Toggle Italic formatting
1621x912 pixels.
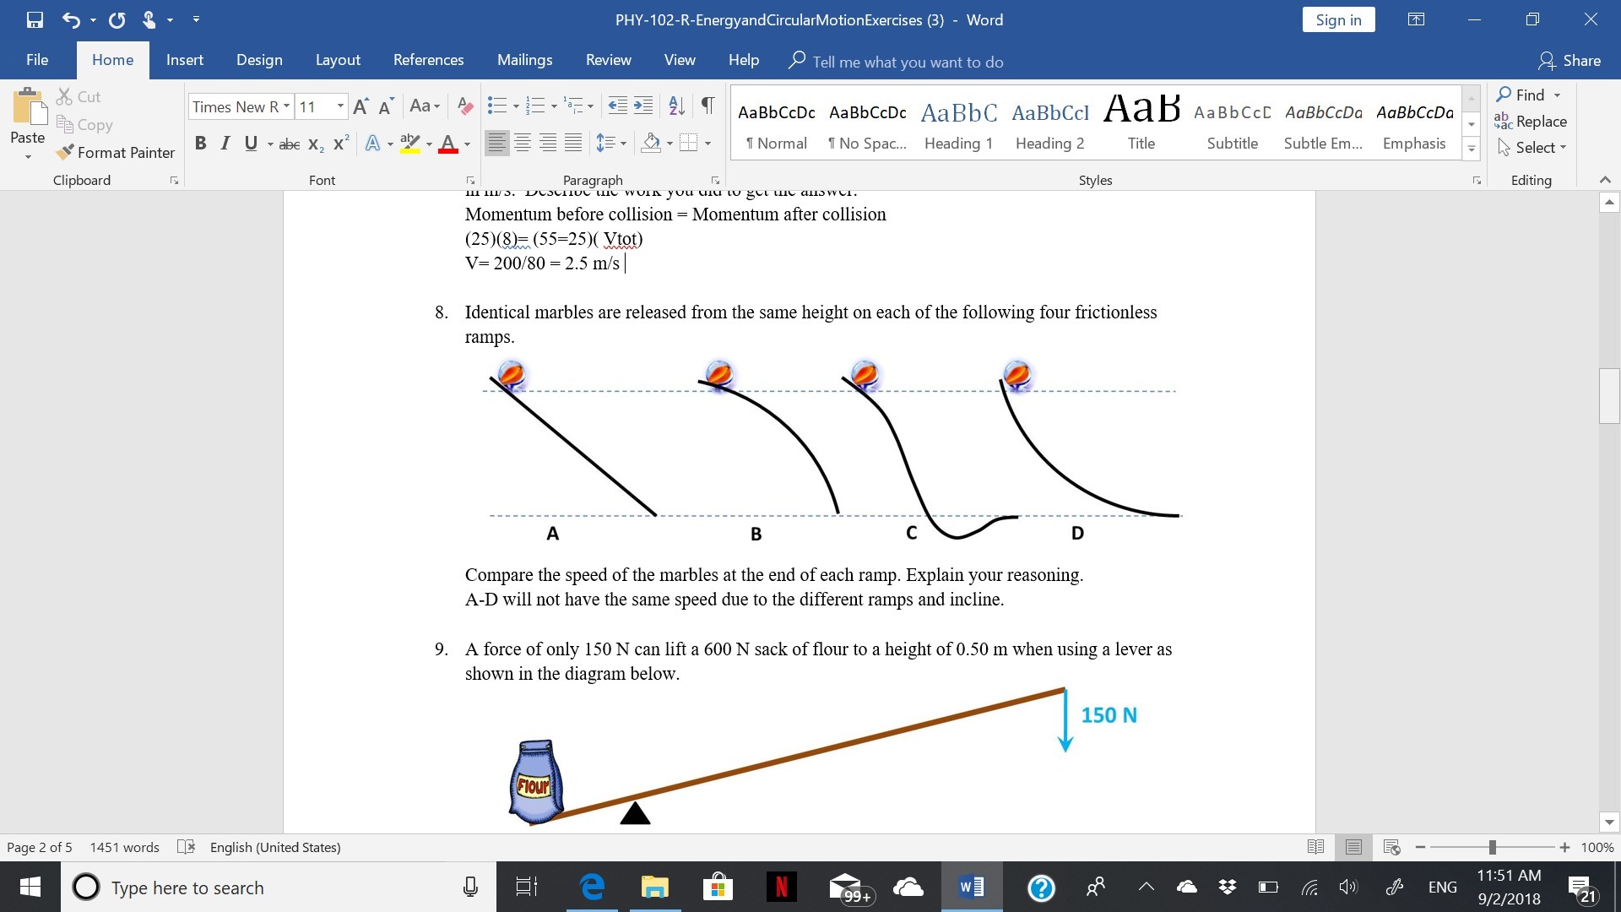[x=225, y=144]
